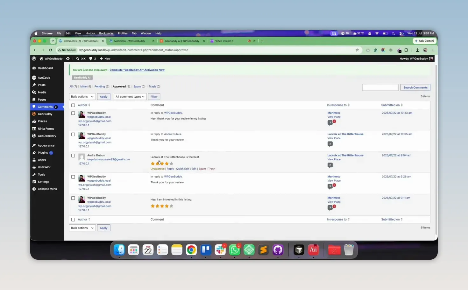
Task: Open updates indicator in admin bar
Action: click(x=69, y=59)
